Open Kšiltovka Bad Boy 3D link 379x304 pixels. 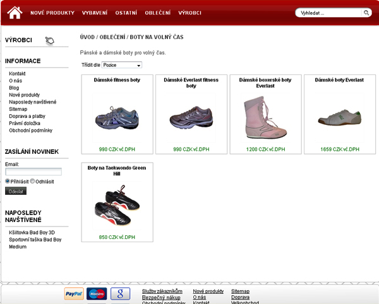point(32,232)
